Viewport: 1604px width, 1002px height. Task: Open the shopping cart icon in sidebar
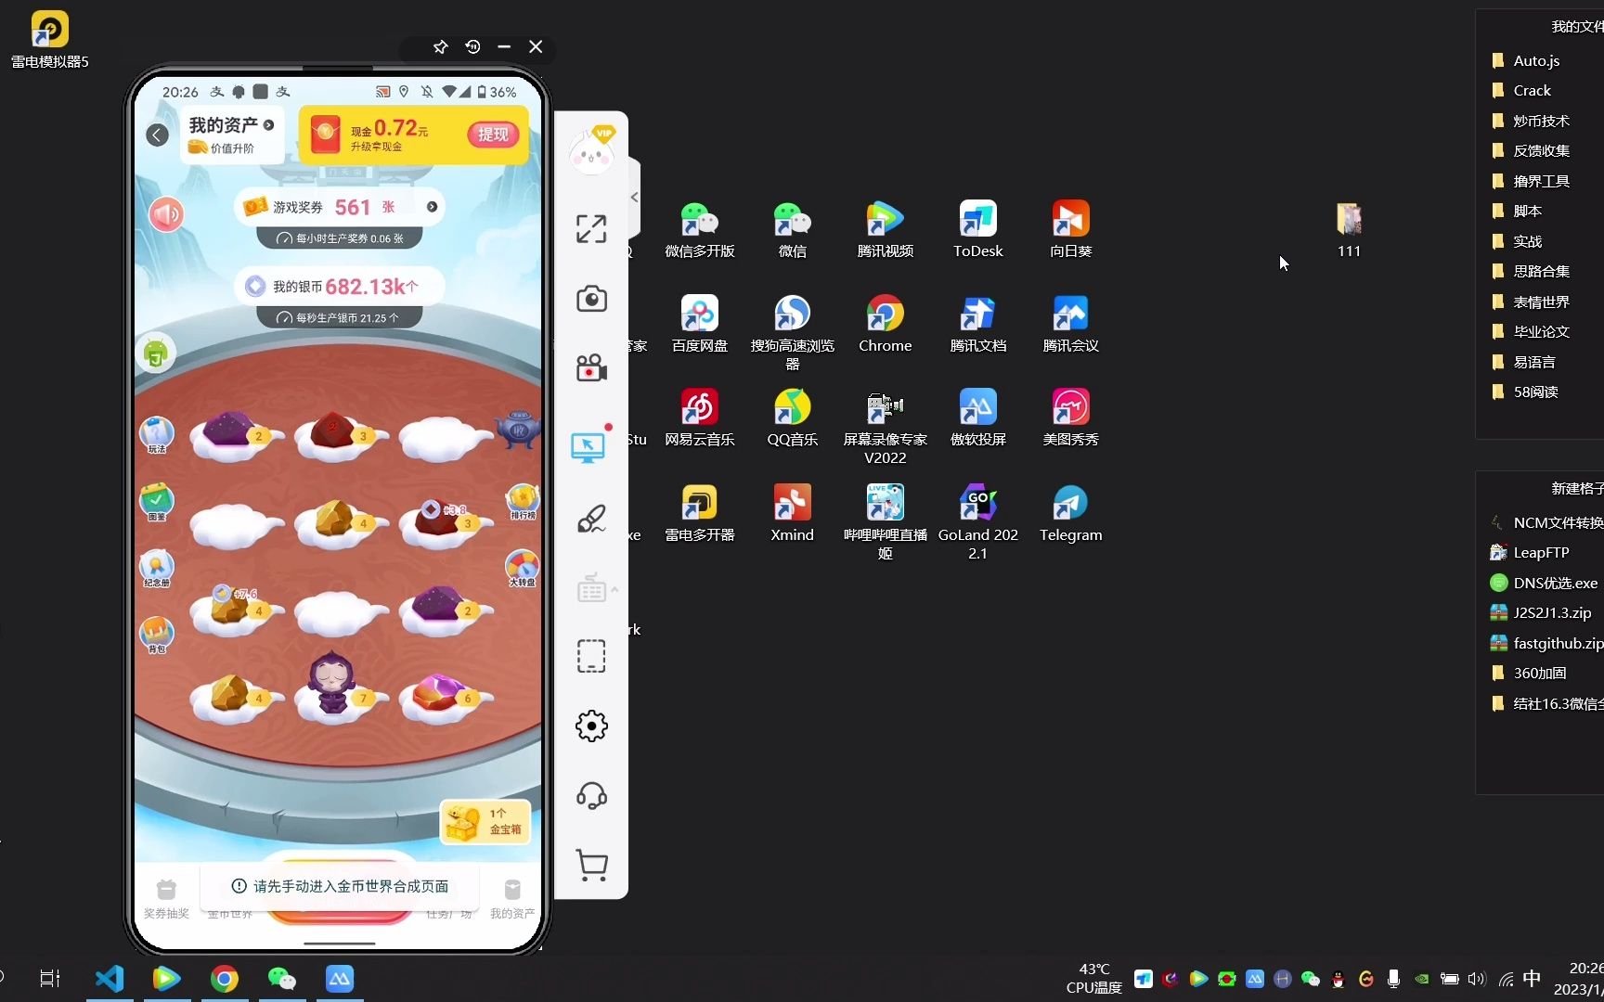pos(591,865)
